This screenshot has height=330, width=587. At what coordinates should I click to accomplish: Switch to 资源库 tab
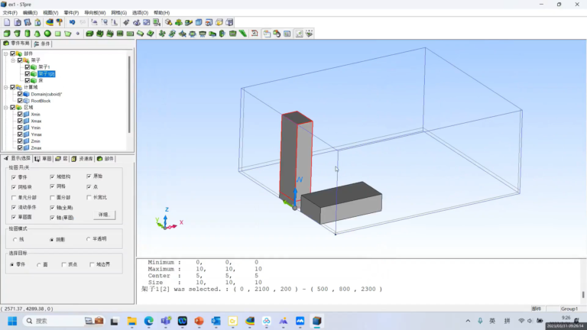tap(83, 159)
